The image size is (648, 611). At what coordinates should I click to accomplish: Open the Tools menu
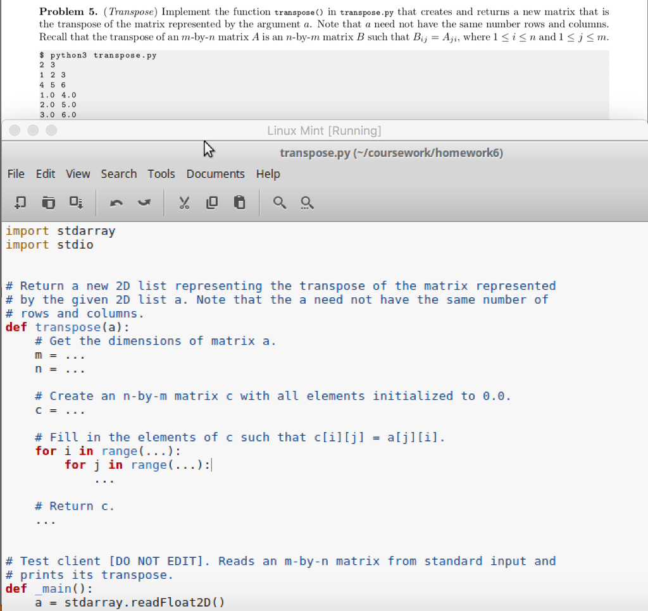[161, 174]
